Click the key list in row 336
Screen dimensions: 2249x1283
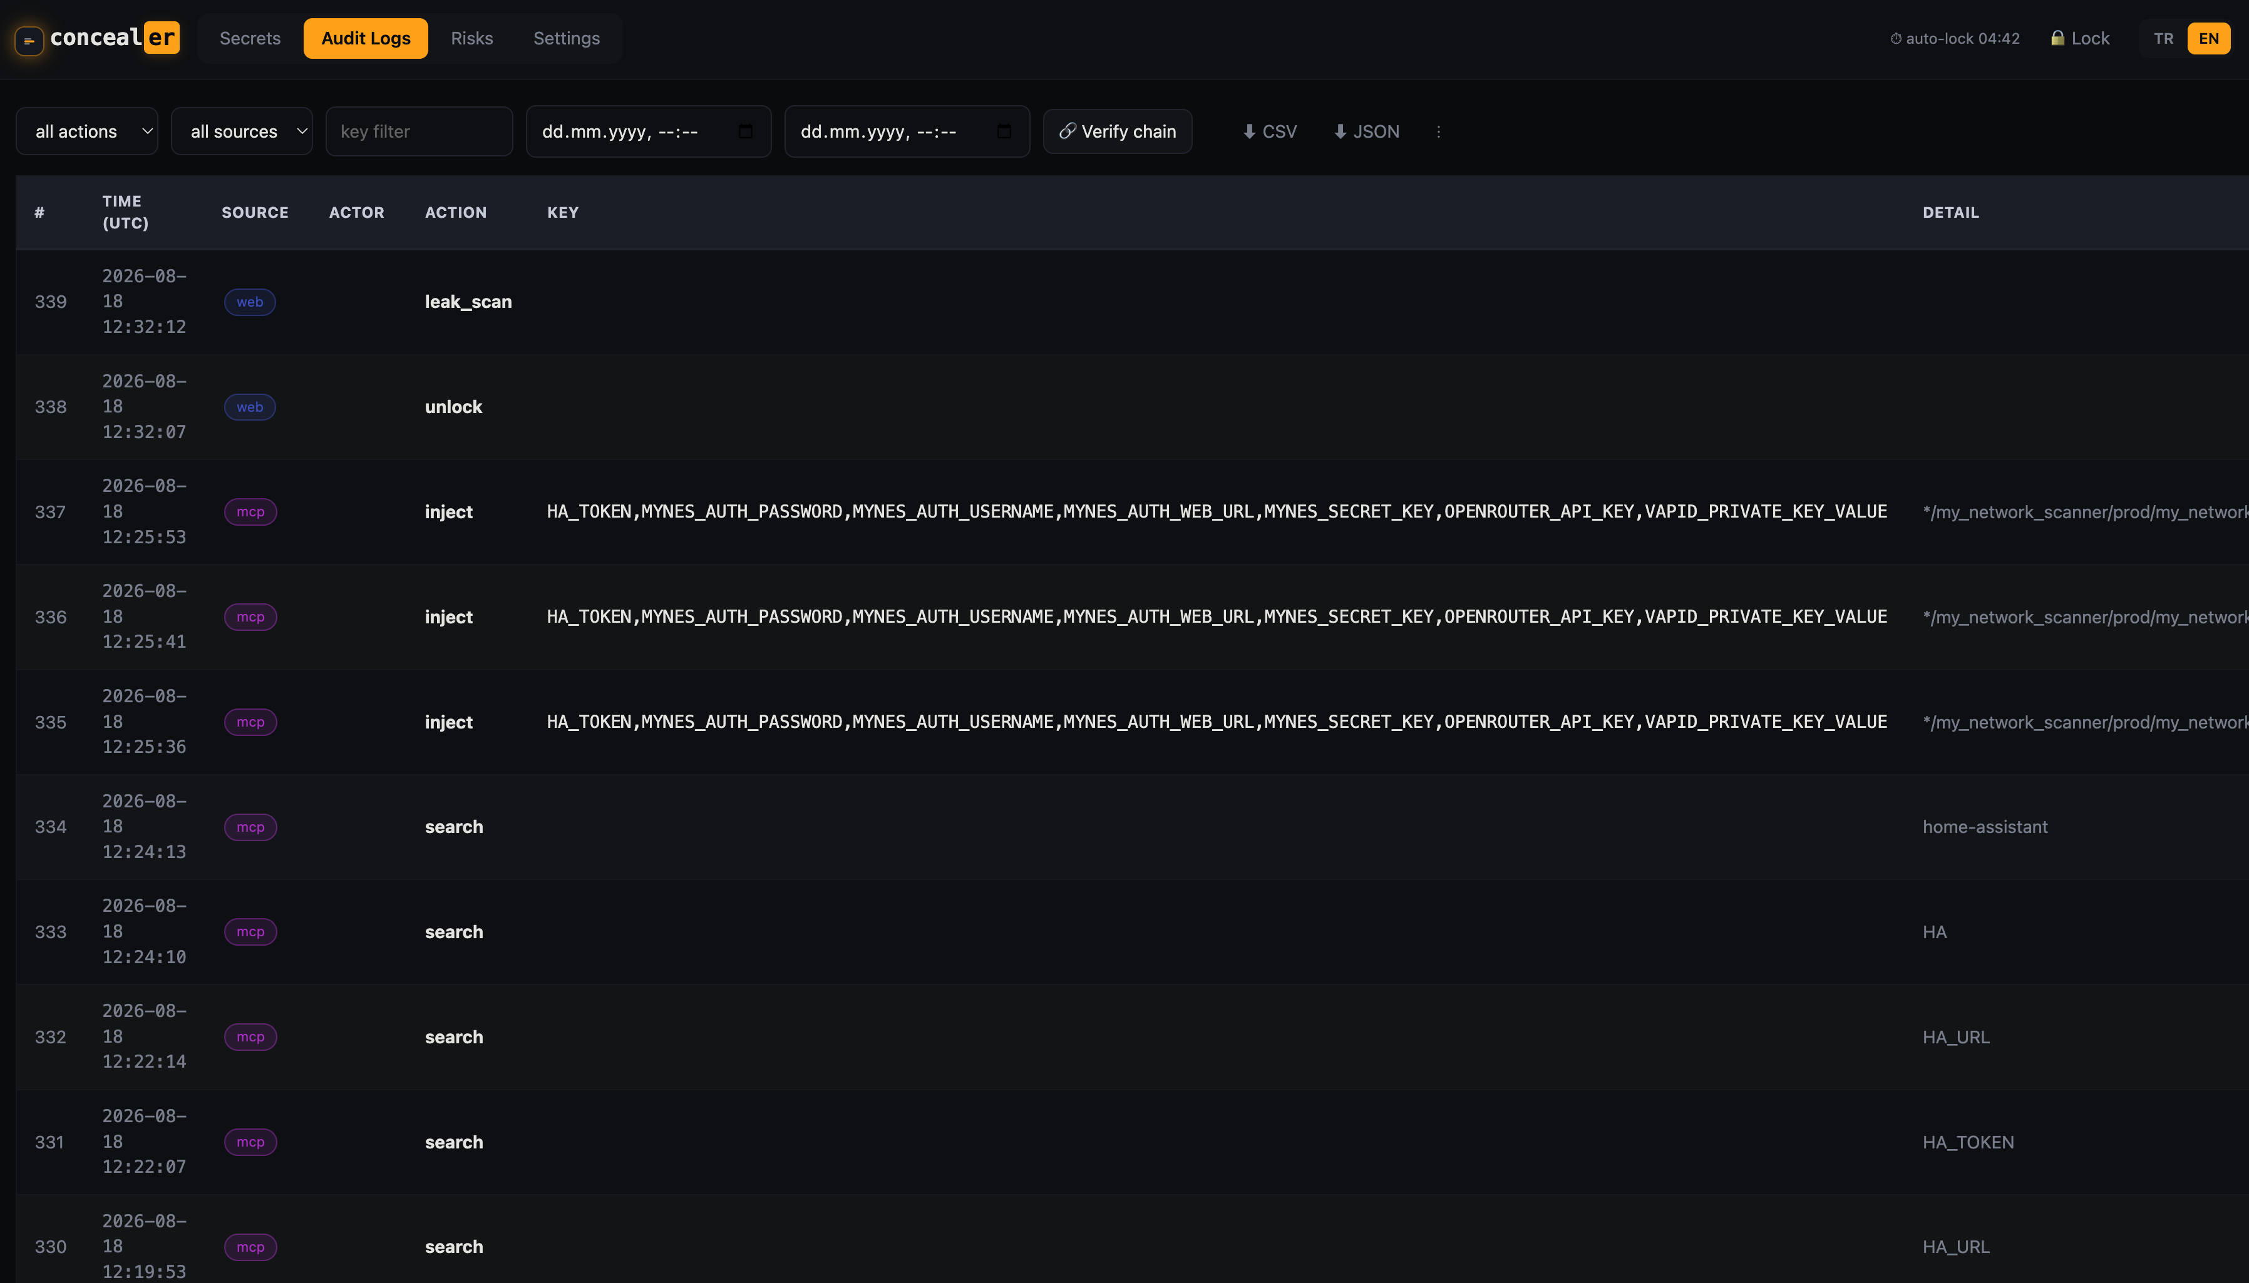1216,617
